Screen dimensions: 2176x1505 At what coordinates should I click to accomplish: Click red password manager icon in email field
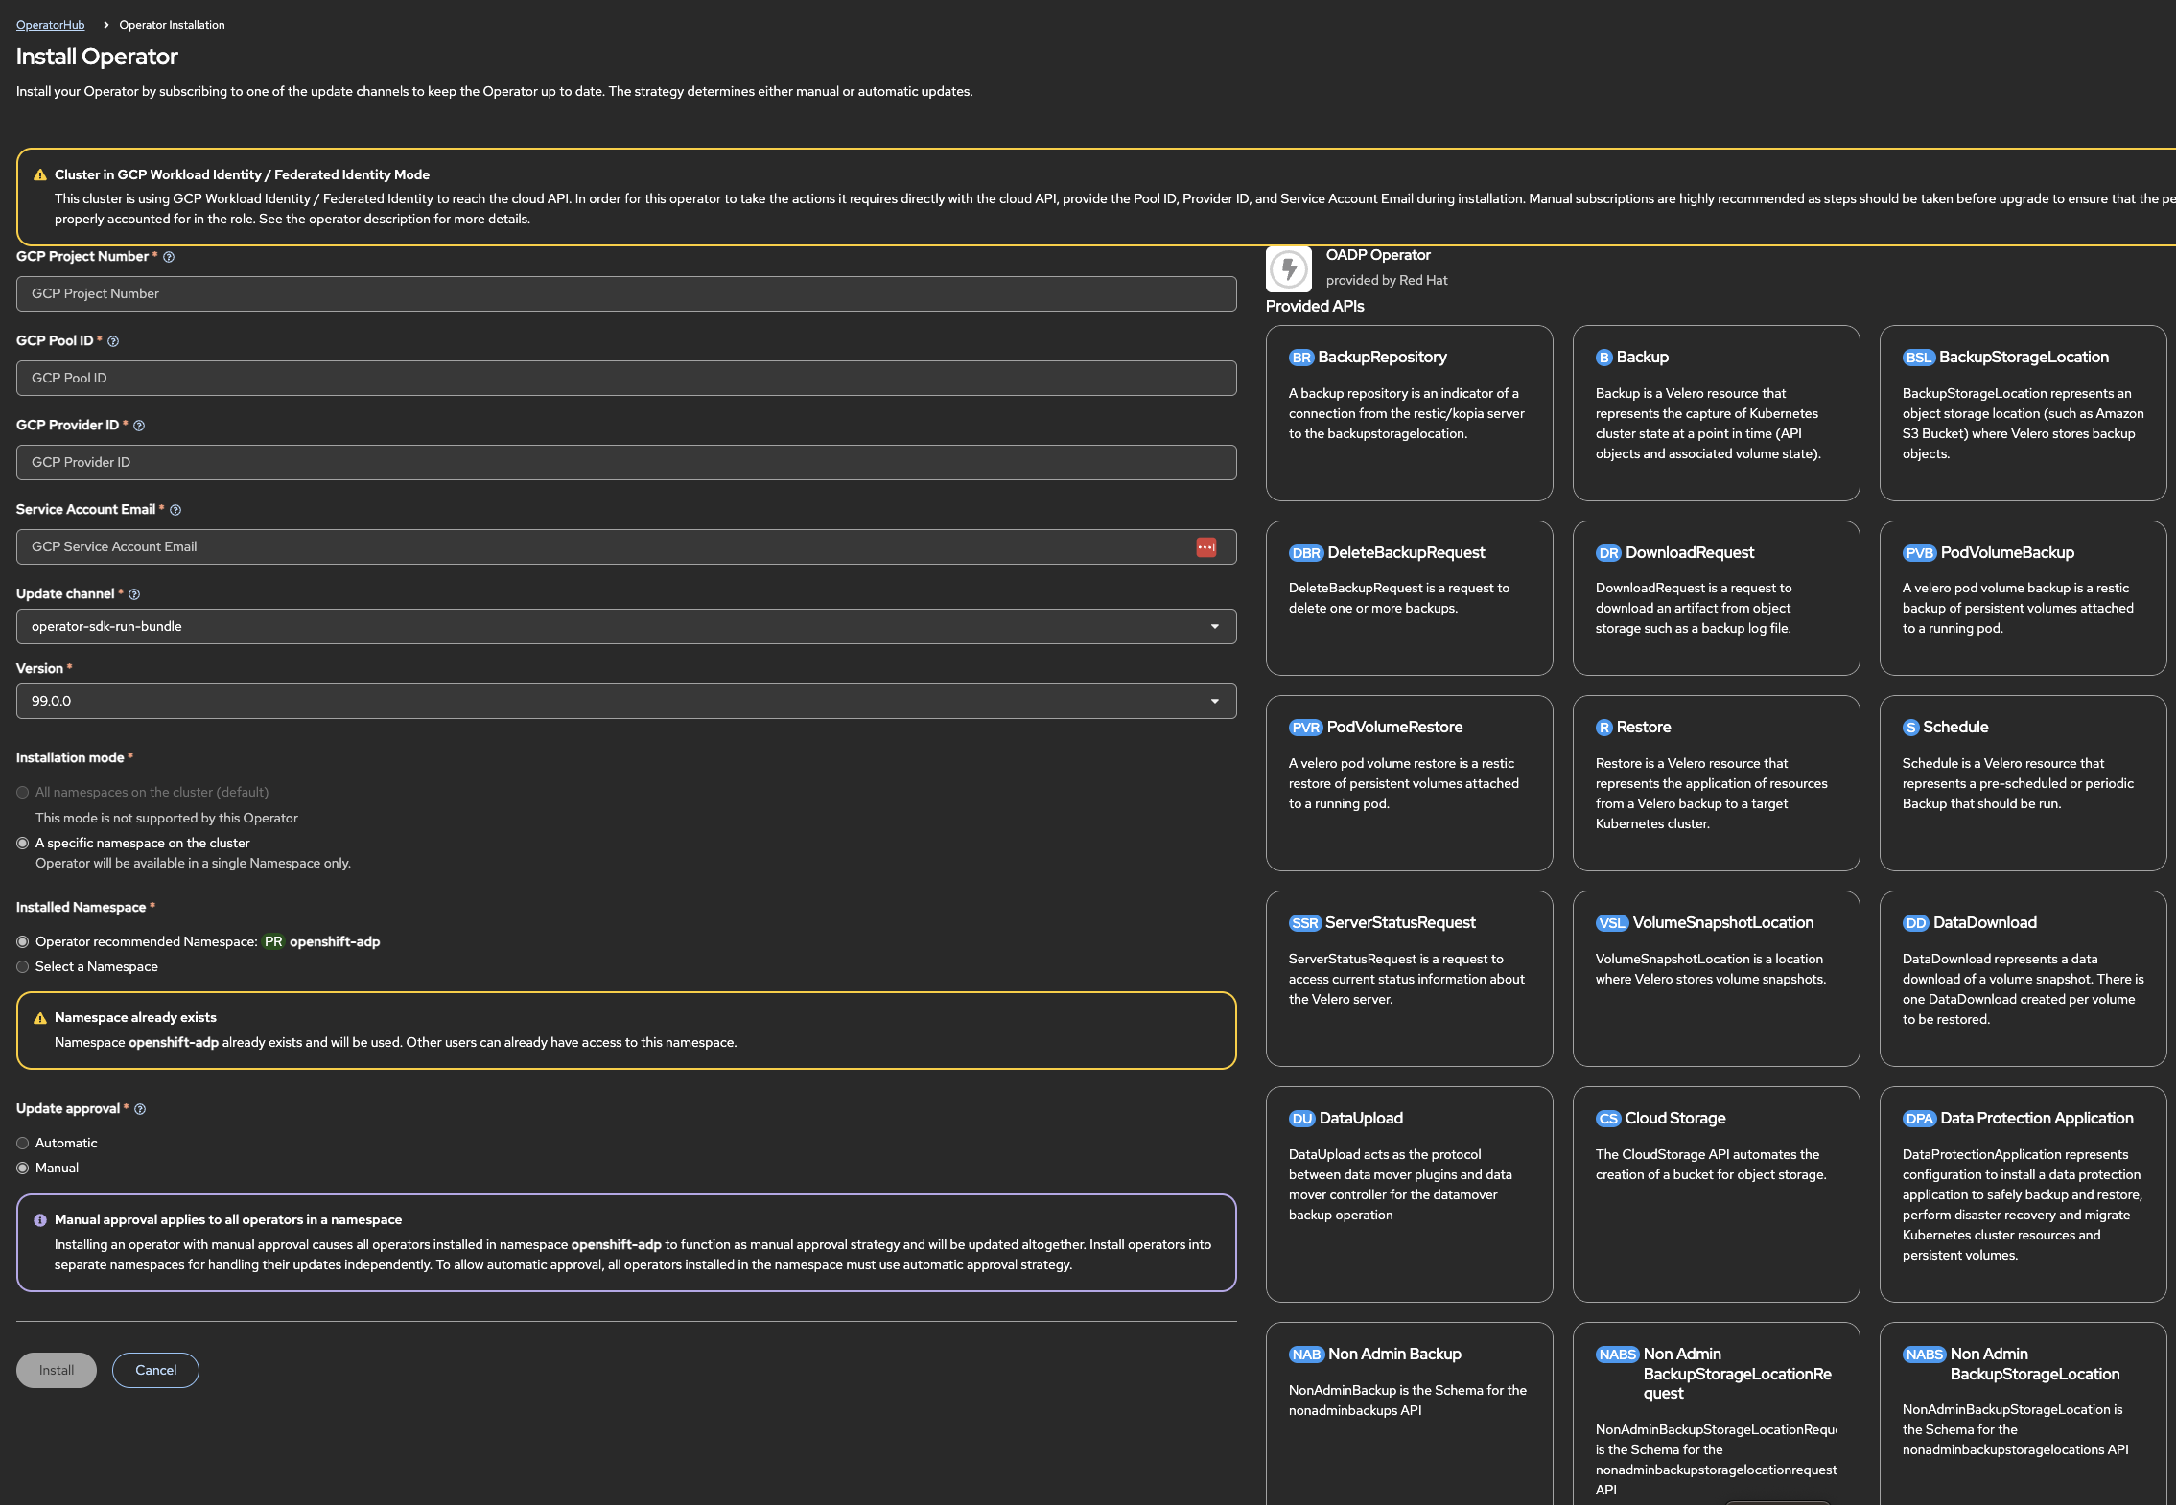point(1205,546)
